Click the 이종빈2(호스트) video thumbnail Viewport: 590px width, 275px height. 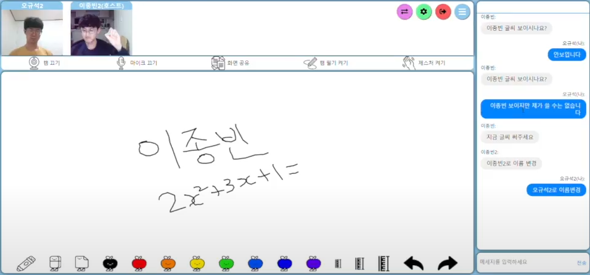click(101, 33)
